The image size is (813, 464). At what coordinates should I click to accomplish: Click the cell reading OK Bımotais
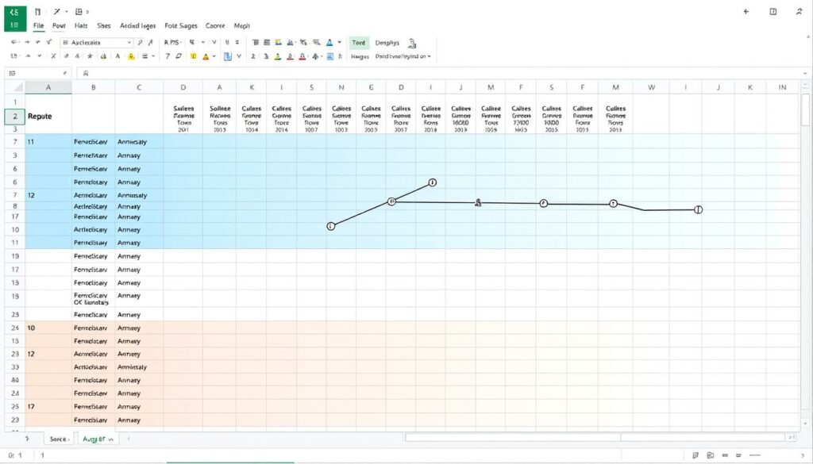[x=94, y=299]
